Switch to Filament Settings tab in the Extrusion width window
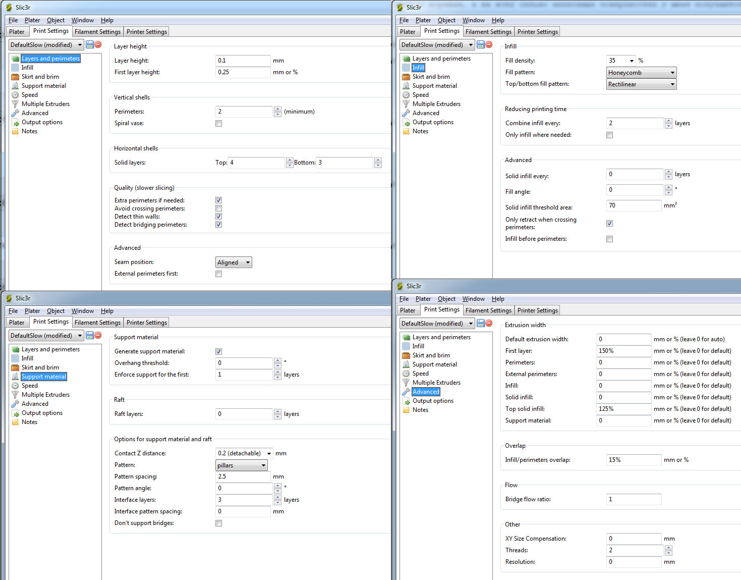This screenshot has height=580, width=741. point(488,310)
